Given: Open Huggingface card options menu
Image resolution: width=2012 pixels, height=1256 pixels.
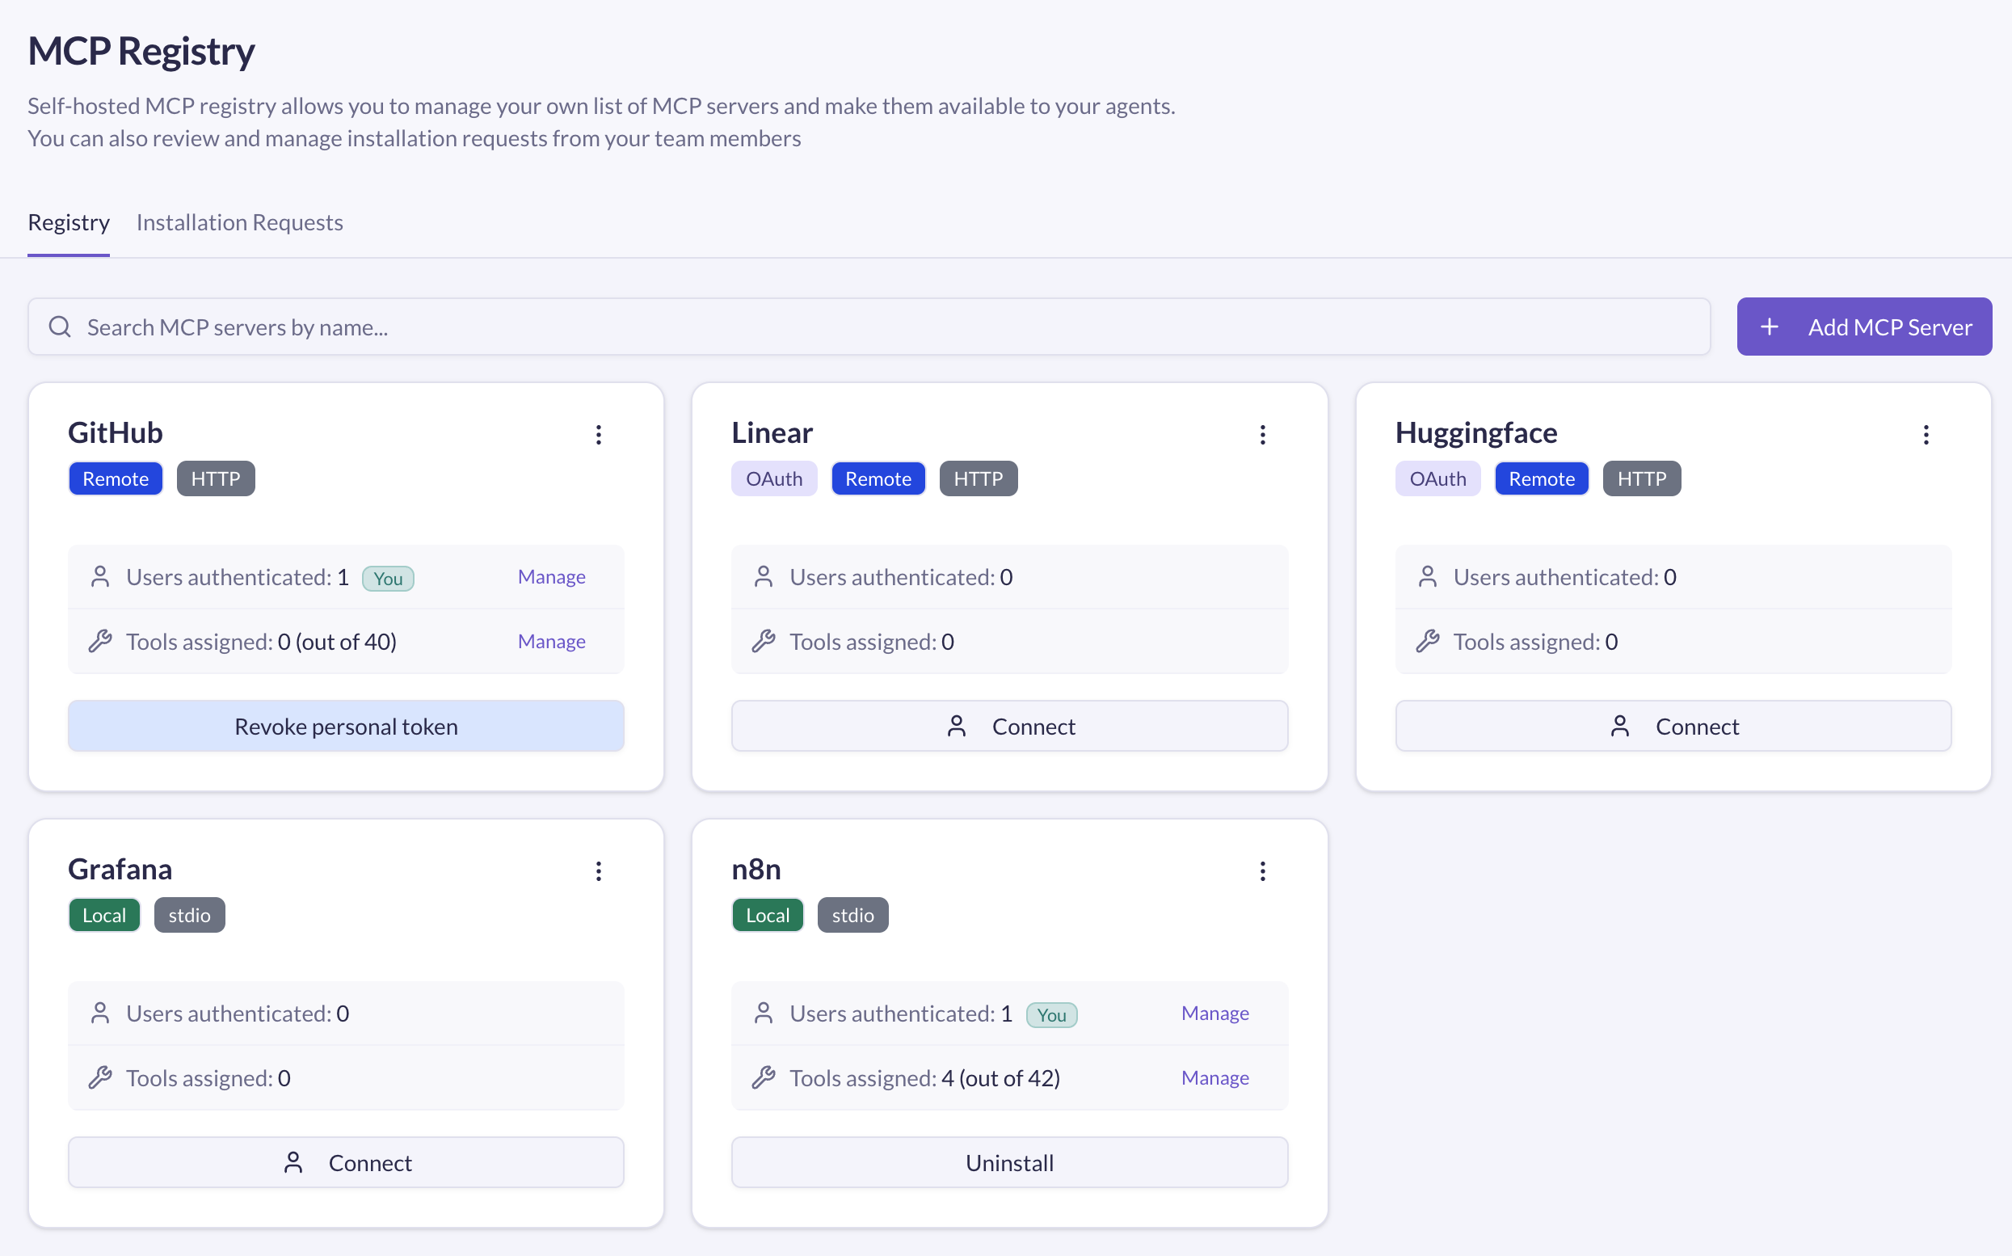Looking at the screenshot, I should 1926,435.
